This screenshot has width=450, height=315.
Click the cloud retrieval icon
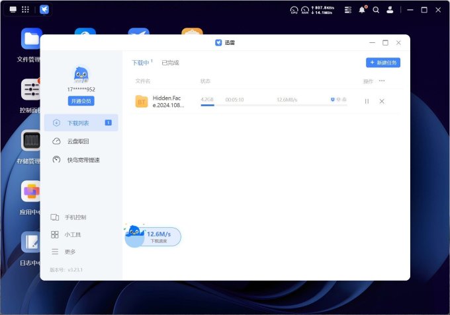(56, 141)
